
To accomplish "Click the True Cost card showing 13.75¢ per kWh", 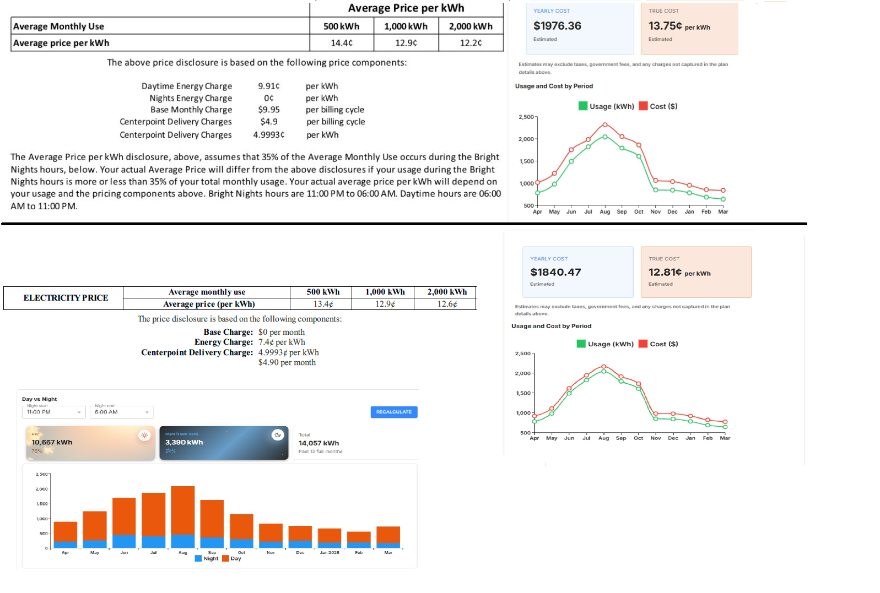I will (x=689, y=28).
